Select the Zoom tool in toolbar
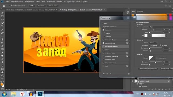Viewport: 173px width, 97px height. [2, 75]
